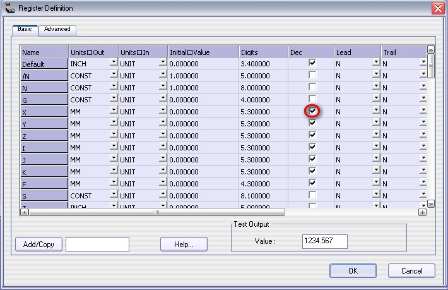Toggle Dec checkbox for Default row
Viewport: 448px width, 290px height.
click(x=312, y=63)
